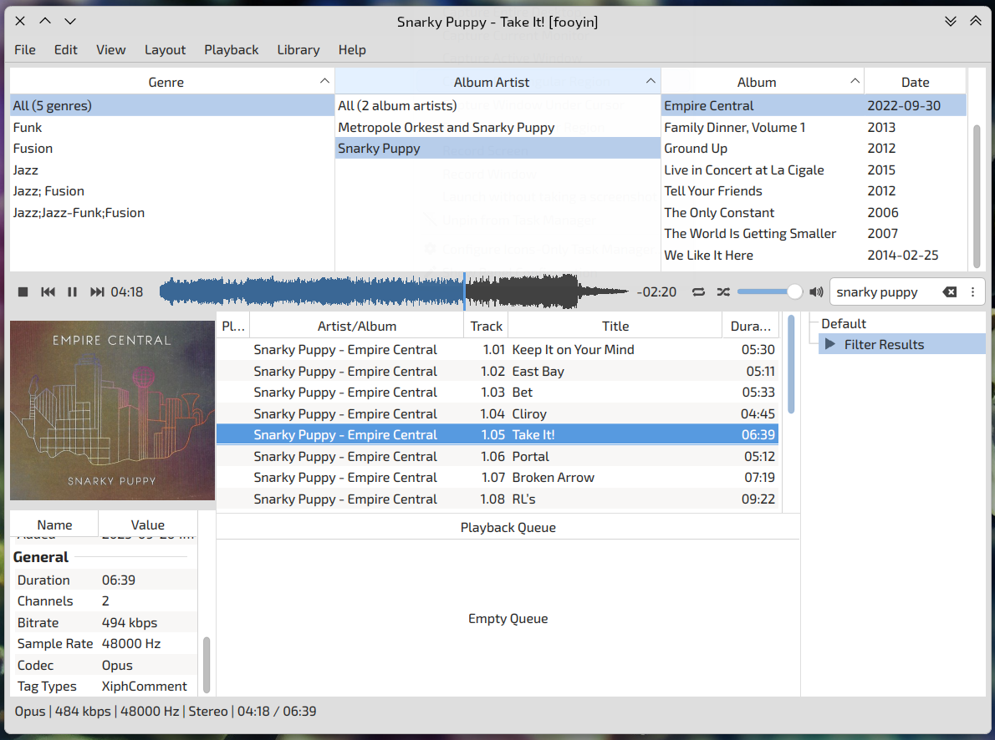Select the RL's track
This screenshot has width=995, height=740.
tap(497, 499)
